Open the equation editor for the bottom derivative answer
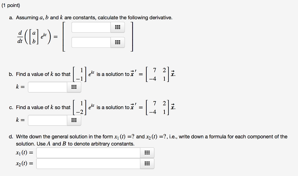The image size is (298, 176). pyautogui.click(x=118, y=42)
